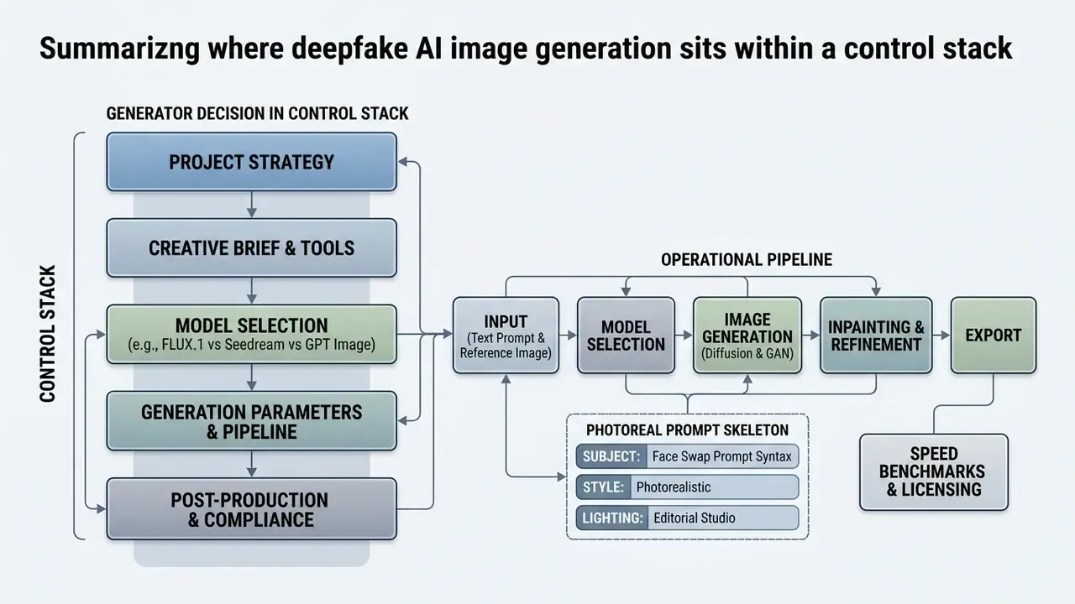Select the "GENERATOR DECISION IN CONTROL STACK" heading
This screenshot has width=1075, height=604.
258,113
